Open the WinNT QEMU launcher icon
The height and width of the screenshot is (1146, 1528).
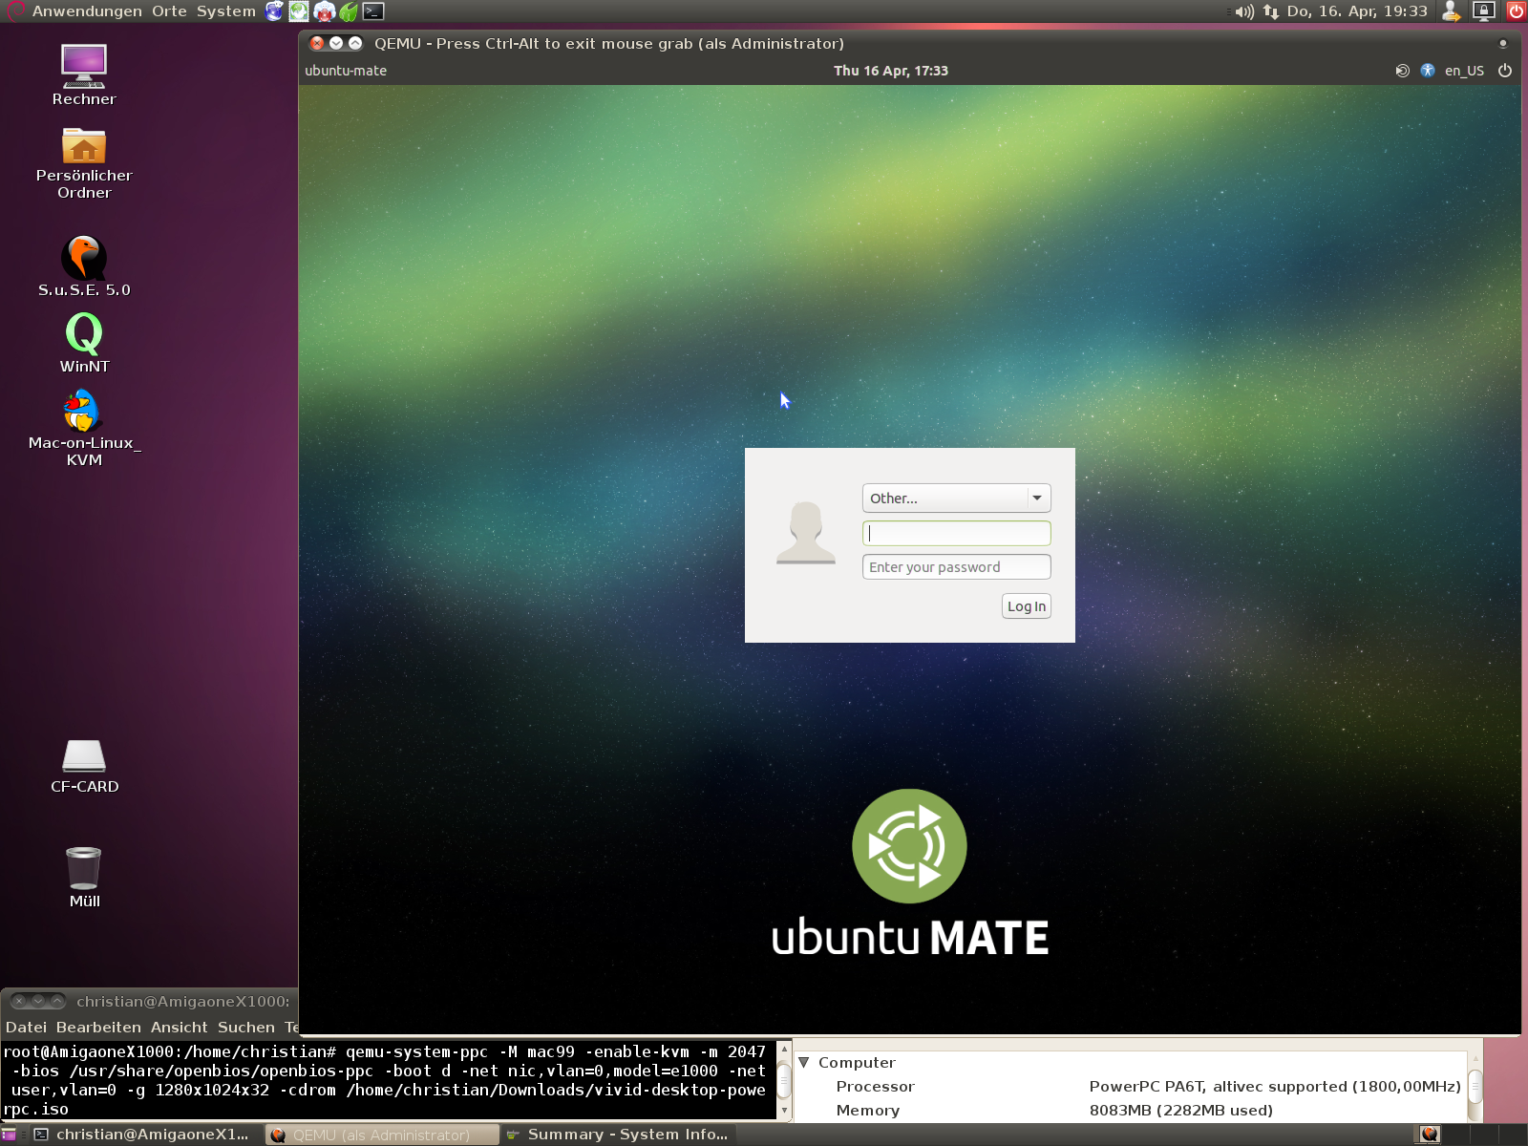(x=84, y=335)
